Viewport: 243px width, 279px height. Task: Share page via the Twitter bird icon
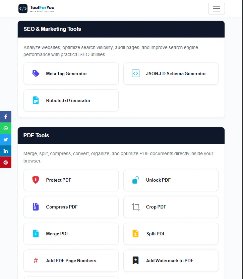(6, 140)
